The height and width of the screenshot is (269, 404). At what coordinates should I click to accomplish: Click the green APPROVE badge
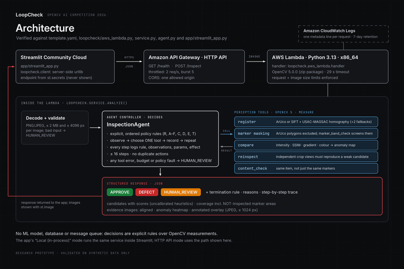pos(120,192)
